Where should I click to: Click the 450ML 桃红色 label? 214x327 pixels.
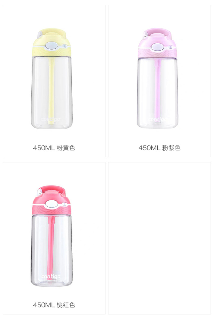pyautogui.click(x=54, y=305)
